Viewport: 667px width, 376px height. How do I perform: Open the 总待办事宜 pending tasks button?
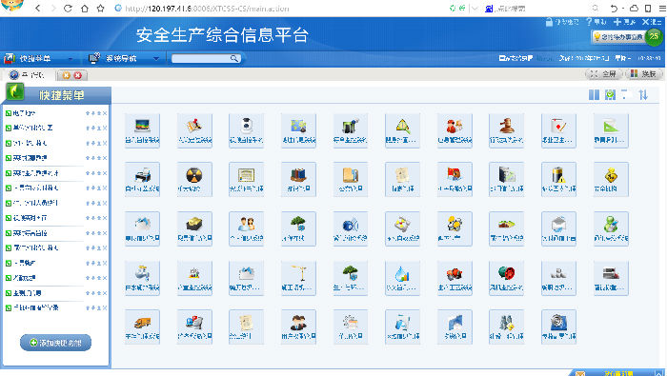click(619, 37)
